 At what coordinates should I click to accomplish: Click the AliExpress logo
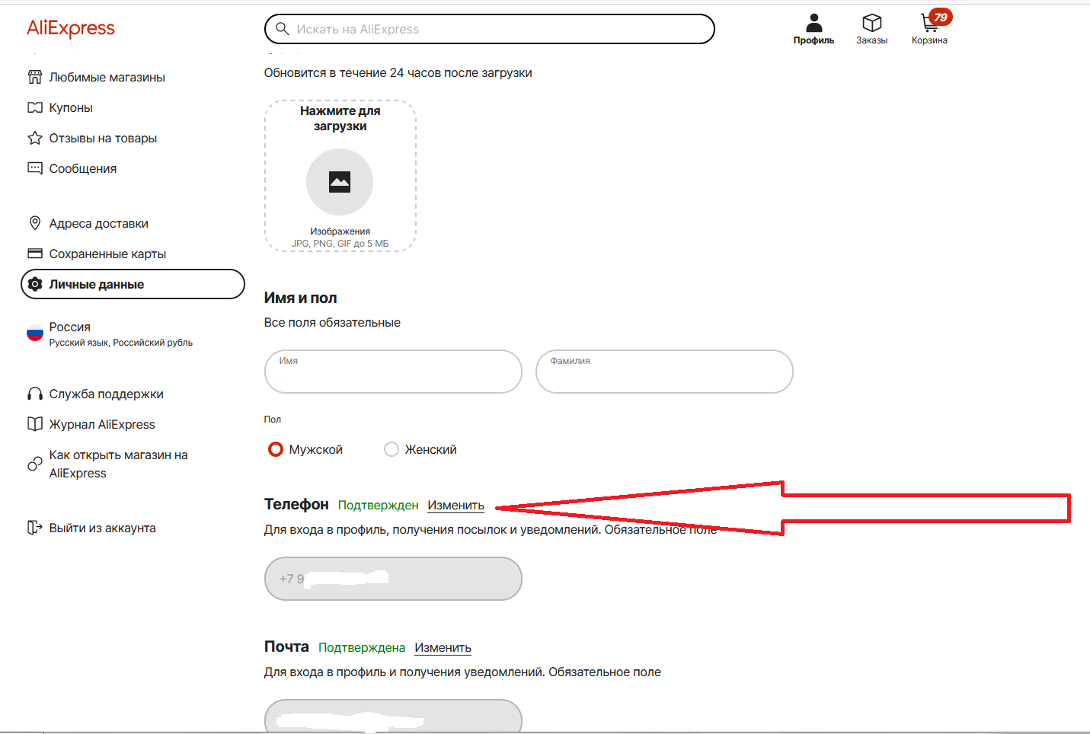[x=71, y=29]
